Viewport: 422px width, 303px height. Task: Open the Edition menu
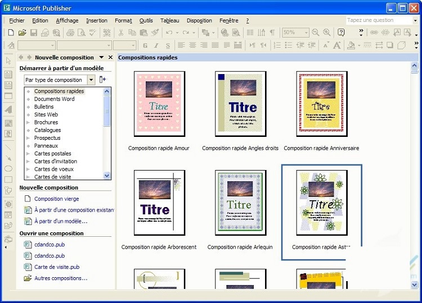point(40,21)
